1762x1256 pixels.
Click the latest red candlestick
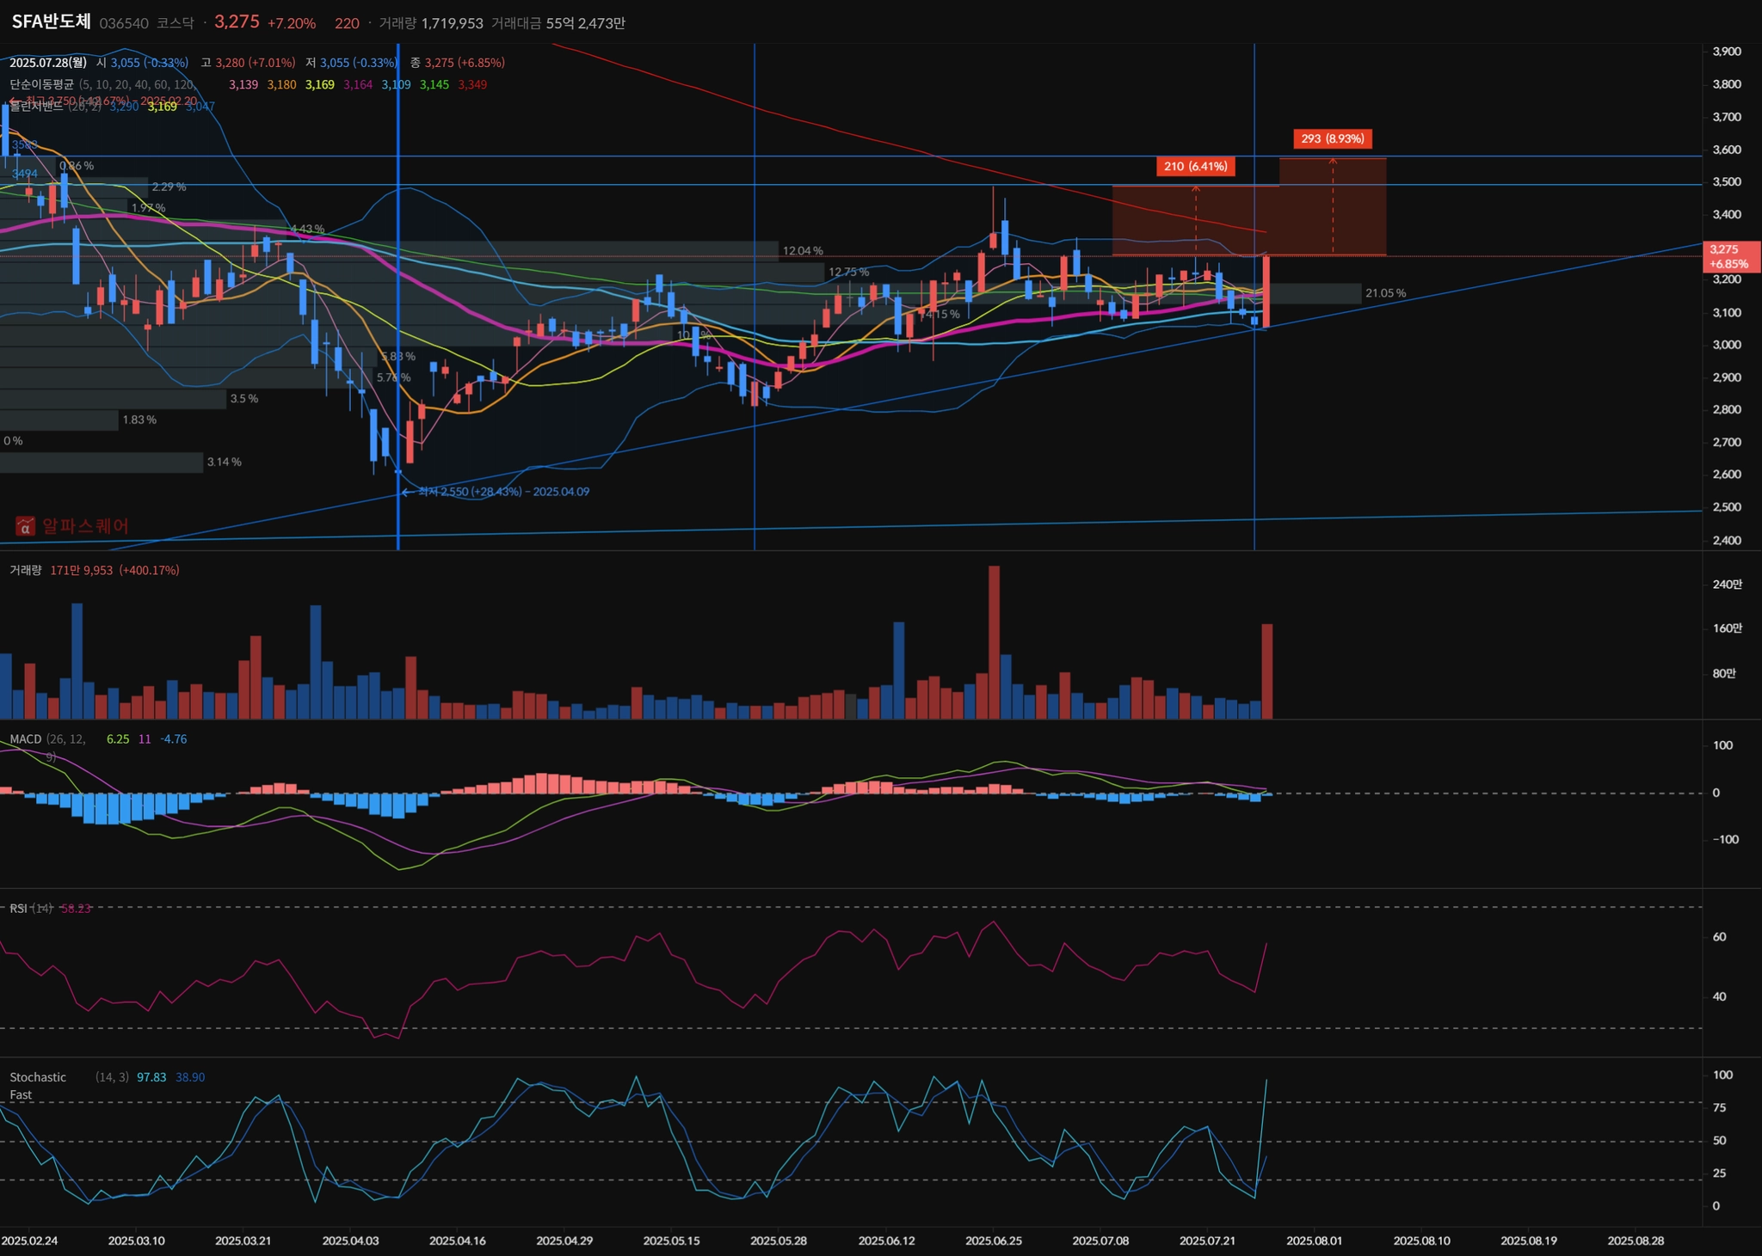1266,291
